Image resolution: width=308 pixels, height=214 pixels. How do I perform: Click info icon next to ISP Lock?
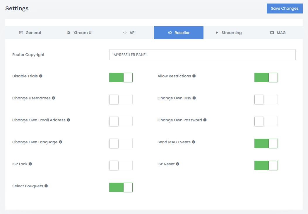click(x=30, y=164)
